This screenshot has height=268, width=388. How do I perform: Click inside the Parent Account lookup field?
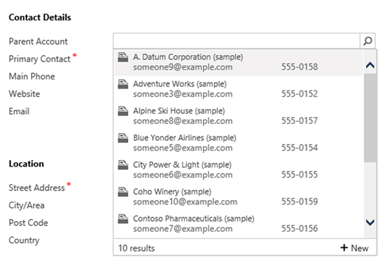(x=236, y=41)
